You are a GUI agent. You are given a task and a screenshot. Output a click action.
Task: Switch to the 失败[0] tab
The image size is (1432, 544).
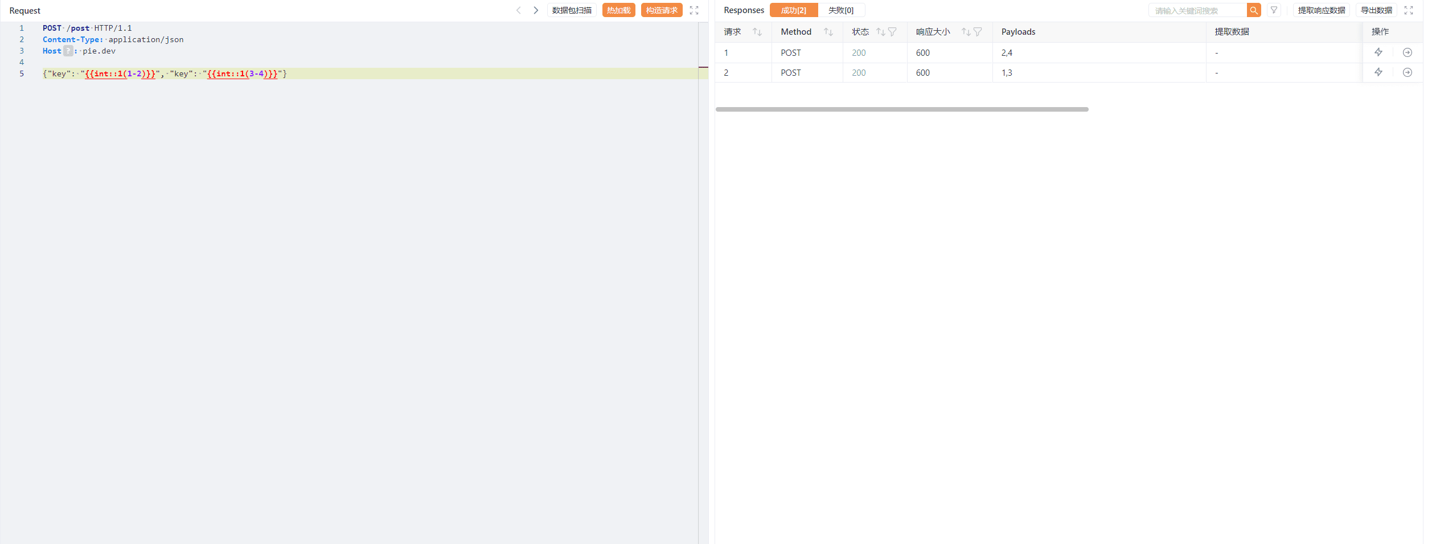(x=841, y=10)
